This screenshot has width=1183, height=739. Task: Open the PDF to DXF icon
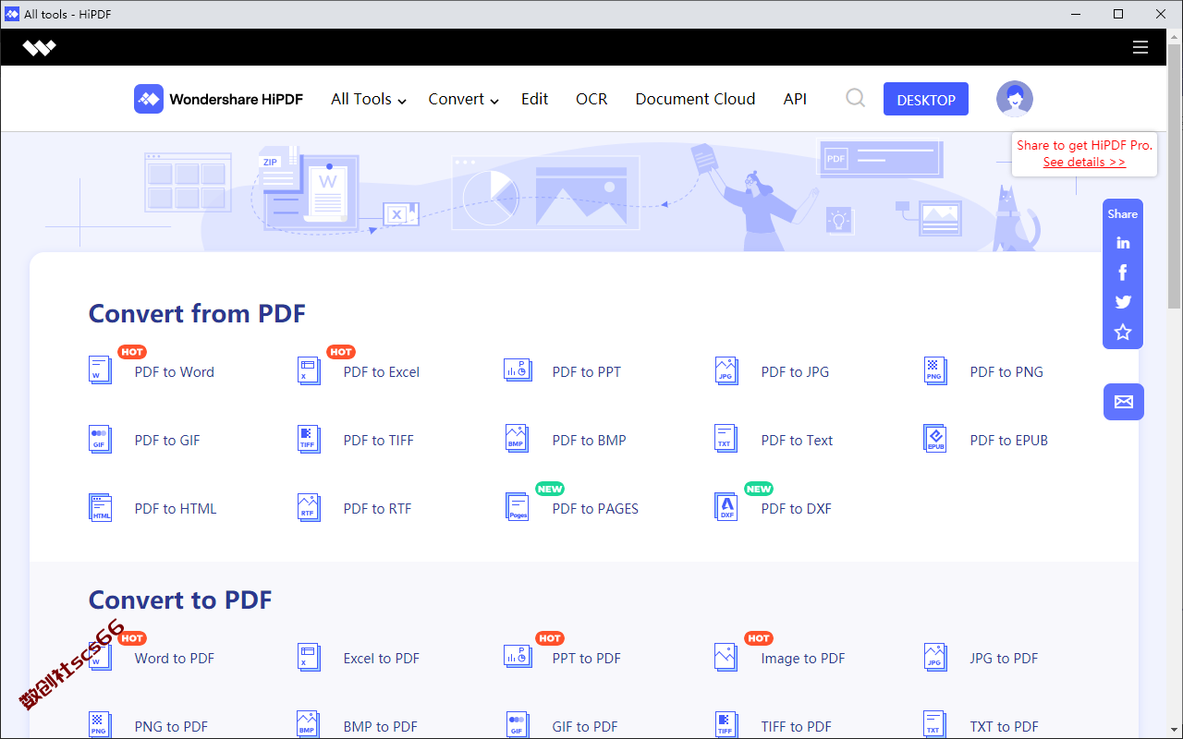726,508
